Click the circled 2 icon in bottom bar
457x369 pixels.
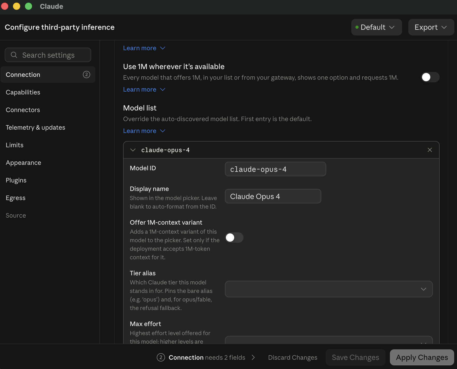click(x=161, y=357)
